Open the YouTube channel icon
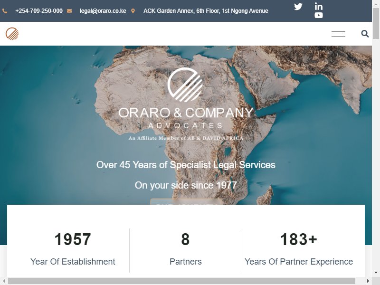380x285 pixels. (x=318, y=15)
